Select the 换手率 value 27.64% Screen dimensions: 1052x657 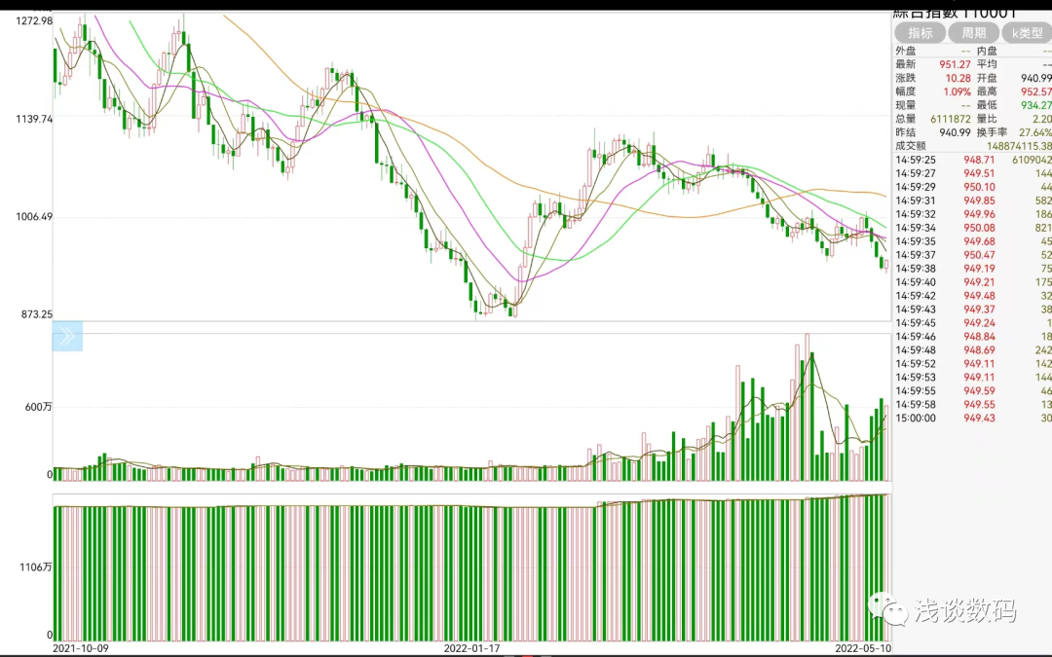click(1034, 132)
